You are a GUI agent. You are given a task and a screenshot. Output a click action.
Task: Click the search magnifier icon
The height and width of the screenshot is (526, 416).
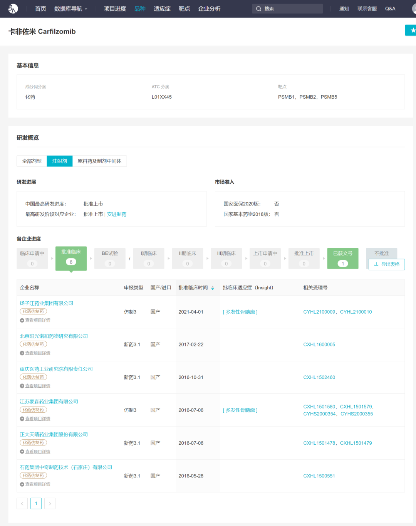coord(259,9)
